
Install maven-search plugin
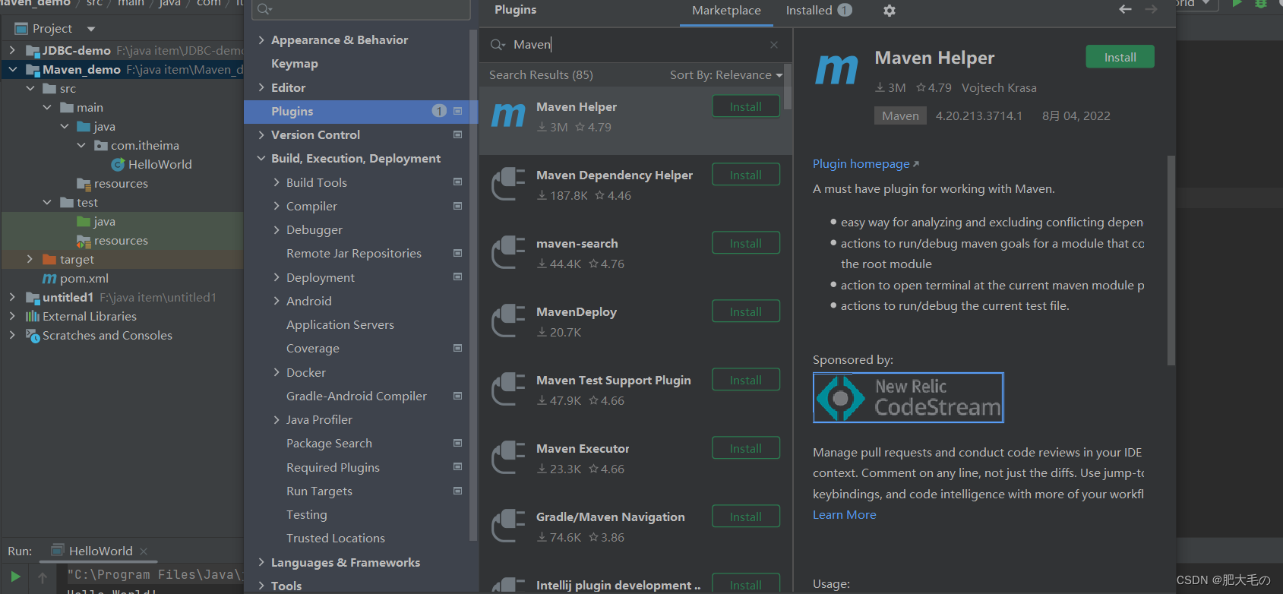pyautogui.click(x=746, y=243)
